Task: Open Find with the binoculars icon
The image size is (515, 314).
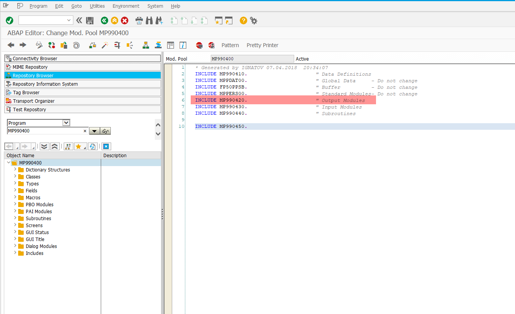Action: pos(149,20)
